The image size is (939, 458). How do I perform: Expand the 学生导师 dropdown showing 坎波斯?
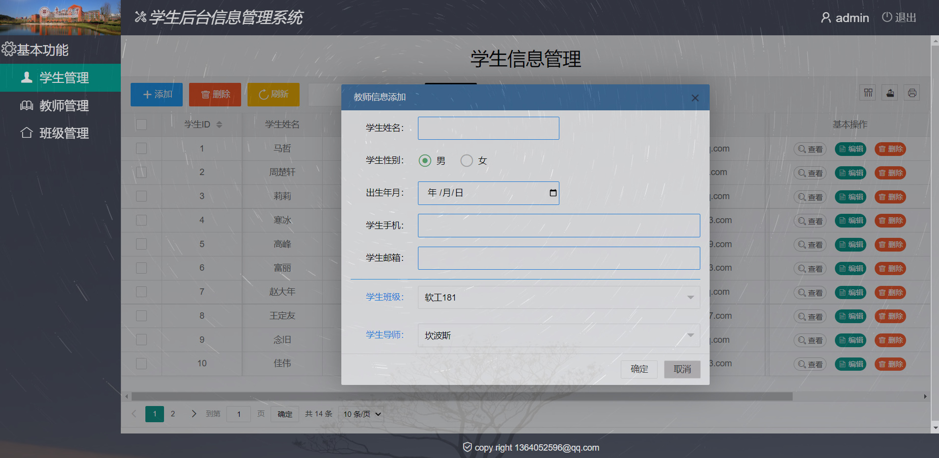[558, 335]
